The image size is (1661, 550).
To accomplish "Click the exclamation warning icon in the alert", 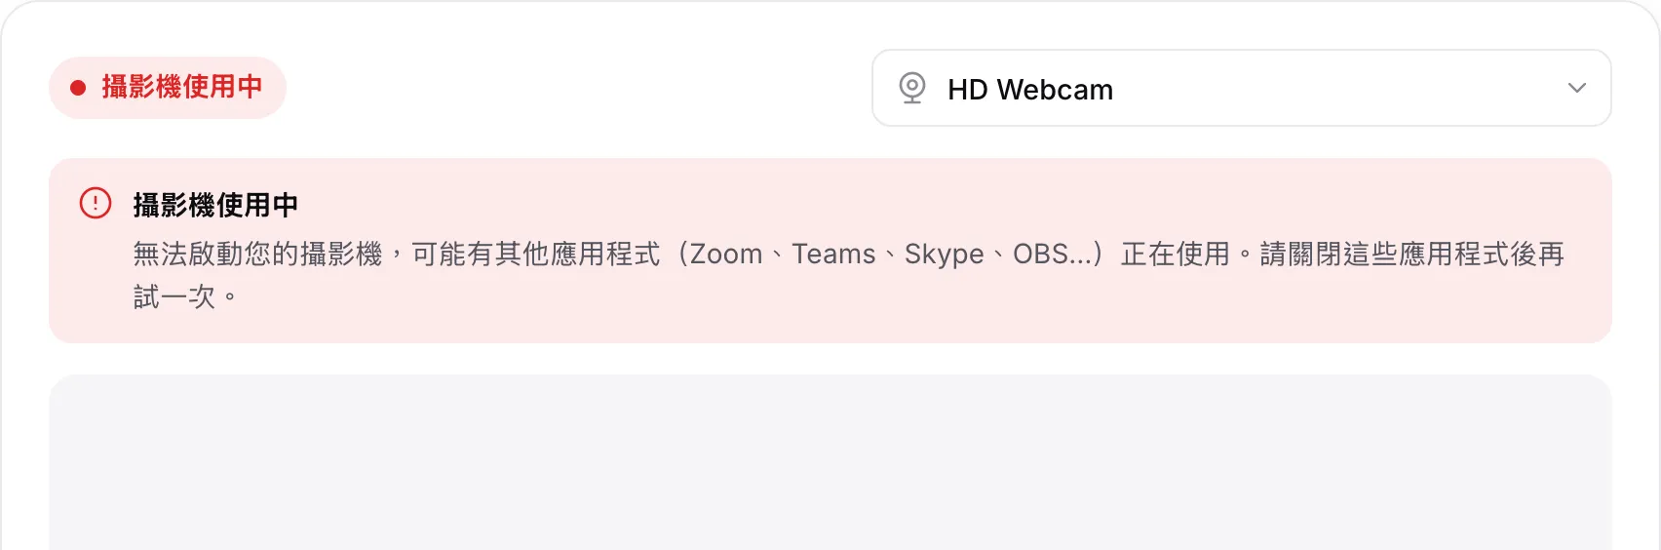I will click(x=96, y=203).
